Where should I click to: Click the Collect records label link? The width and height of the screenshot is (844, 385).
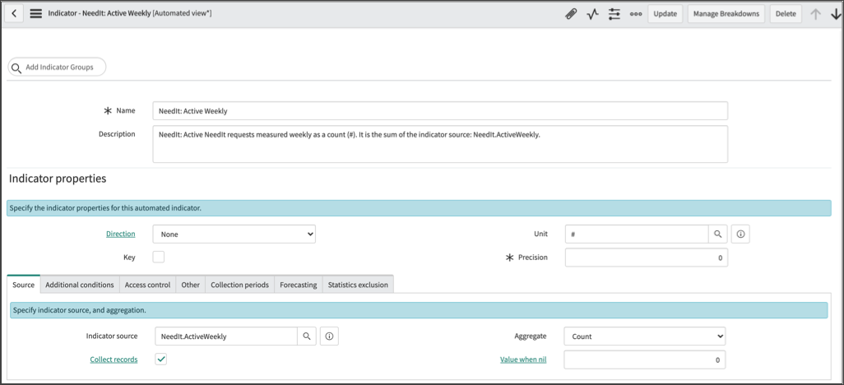coord(114,359)
